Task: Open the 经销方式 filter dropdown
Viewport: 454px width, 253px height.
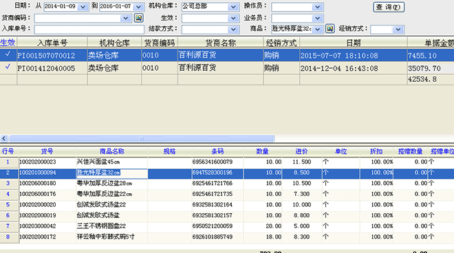Action: point(398,30)
